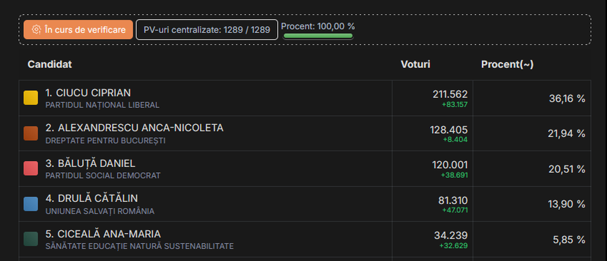Click the red swatch for Băluță Daniel
This screenshot has width=607, height=261.
pos(31,169)
